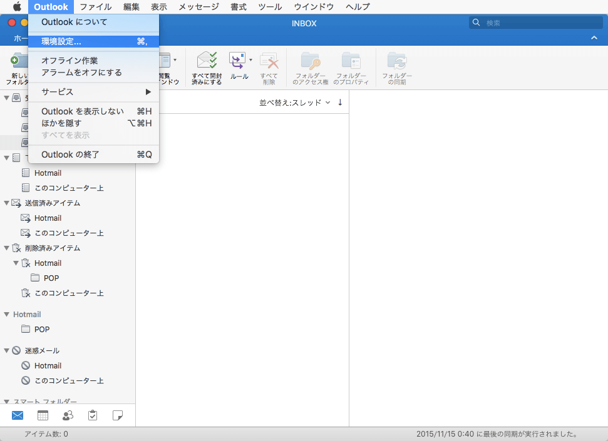Open サービス submenu
Viewport: 608px width, 441px height.
(93, 92)
